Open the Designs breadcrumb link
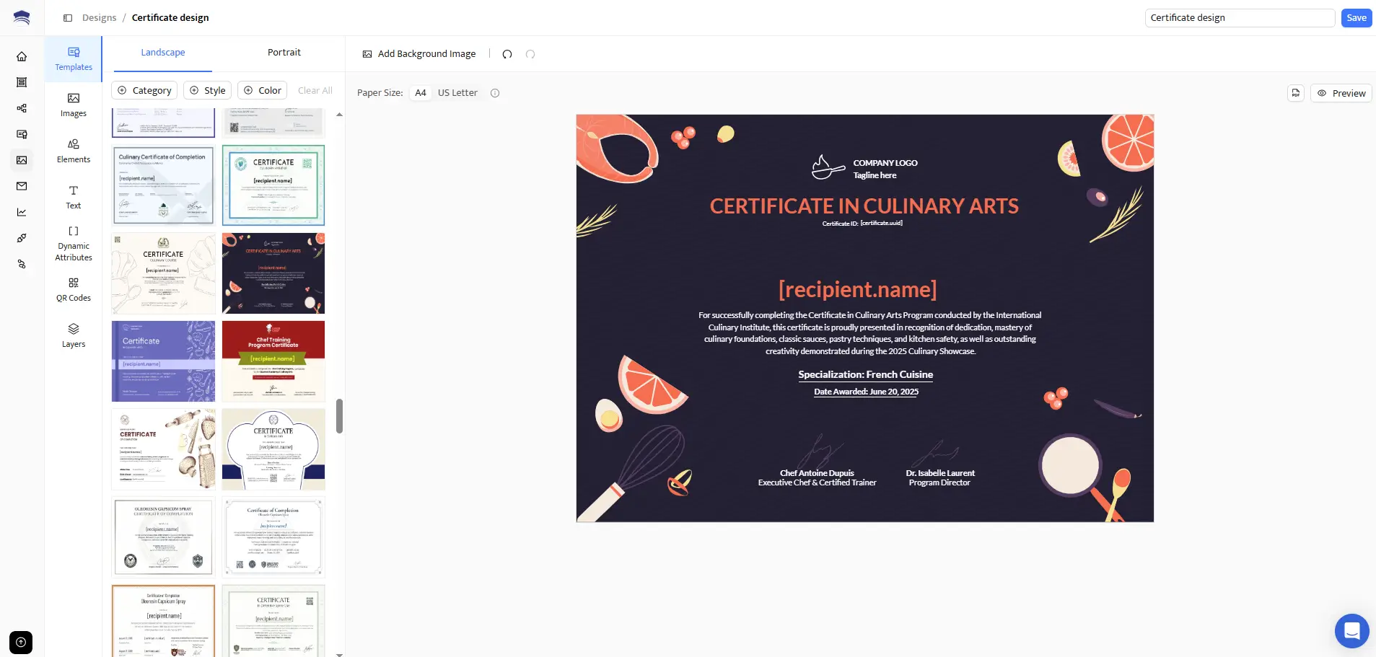 99,17
